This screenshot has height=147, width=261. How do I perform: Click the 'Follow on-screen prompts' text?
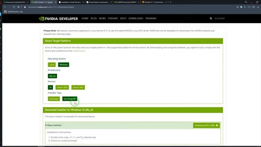coord(64,140)
